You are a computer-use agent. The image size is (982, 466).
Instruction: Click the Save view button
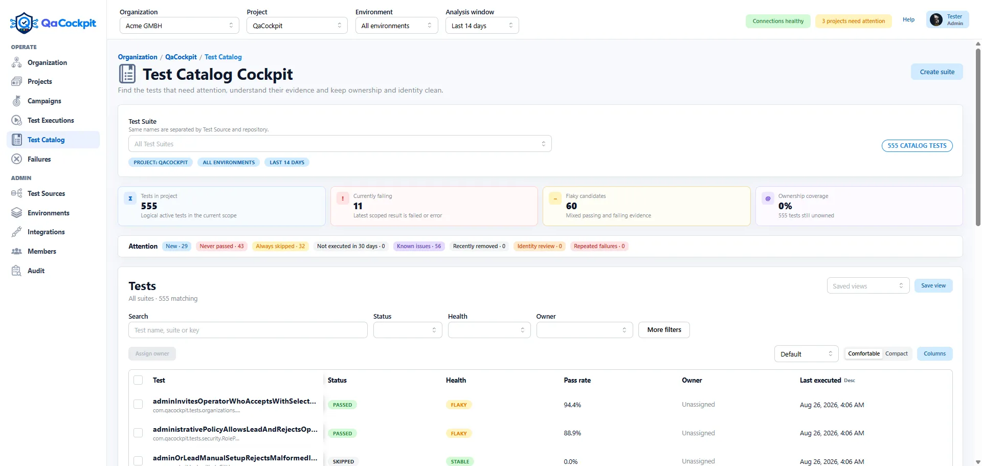coord(933,285)
